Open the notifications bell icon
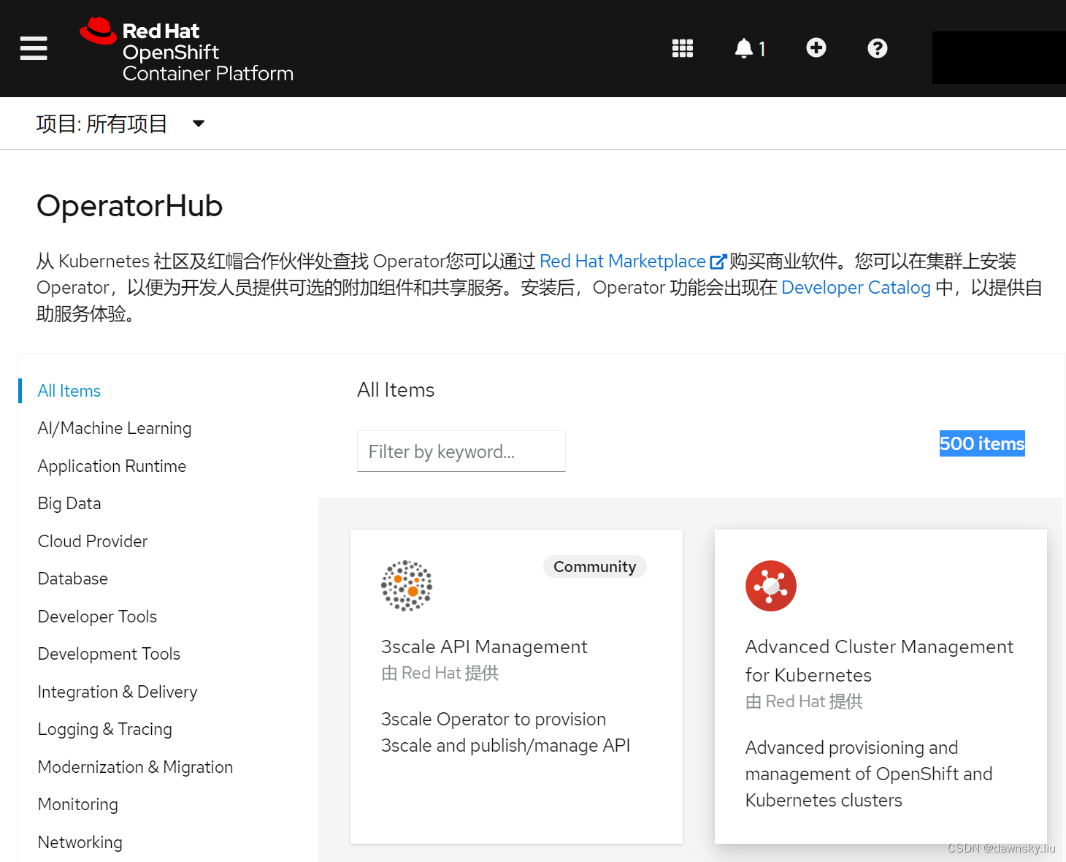 pyautogui.click(x=743, y=48)
